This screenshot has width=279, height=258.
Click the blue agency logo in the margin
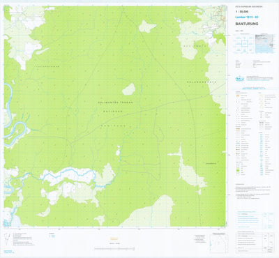coord(240,79)
